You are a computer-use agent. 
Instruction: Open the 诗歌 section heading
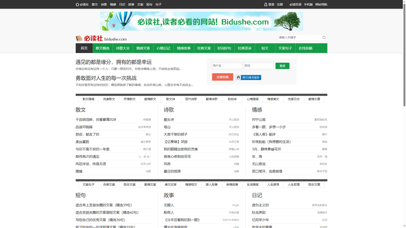coord(169,110)
